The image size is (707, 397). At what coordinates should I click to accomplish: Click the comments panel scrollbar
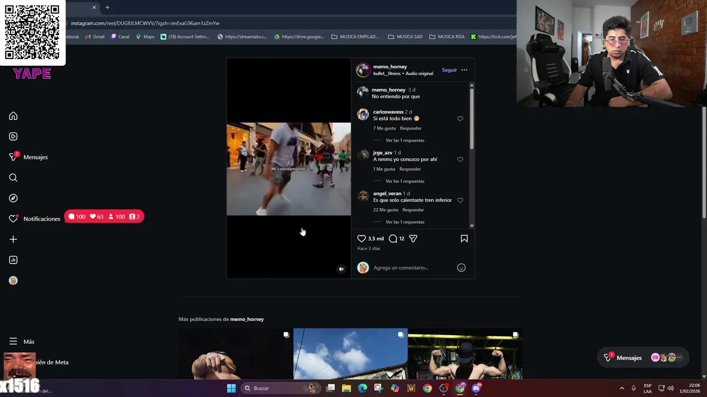point(472,118)
